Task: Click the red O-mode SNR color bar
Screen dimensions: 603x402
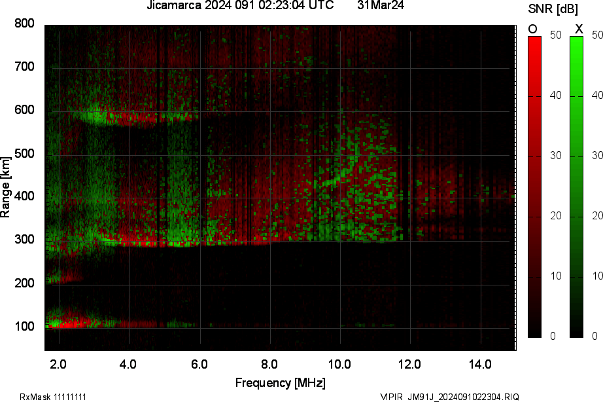Action: (534, 187)
